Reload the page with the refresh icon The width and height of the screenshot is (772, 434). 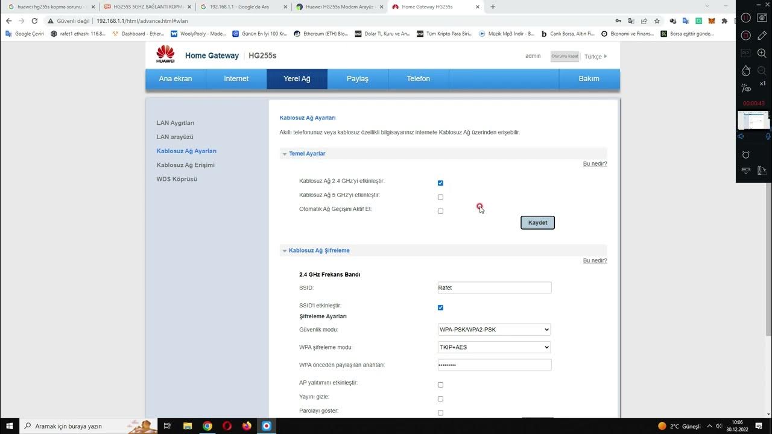coord(34,20)
